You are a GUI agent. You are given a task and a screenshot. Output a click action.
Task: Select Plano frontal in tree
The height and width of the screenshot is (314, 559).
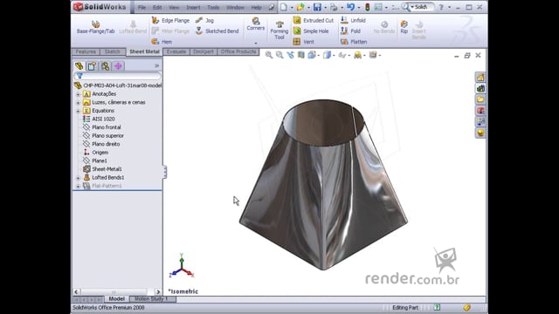[x=107, y=127]
